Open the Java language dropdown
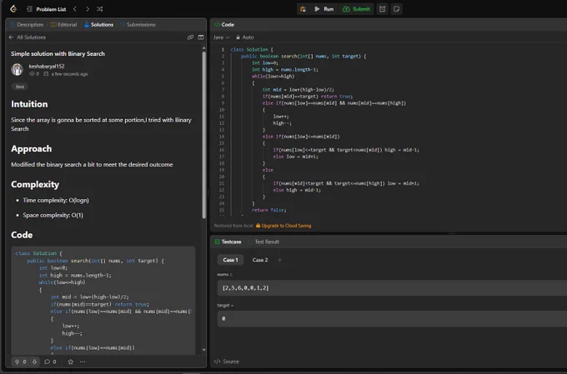Viewport: 567px width, 374px height. click(x=221, y=37)
